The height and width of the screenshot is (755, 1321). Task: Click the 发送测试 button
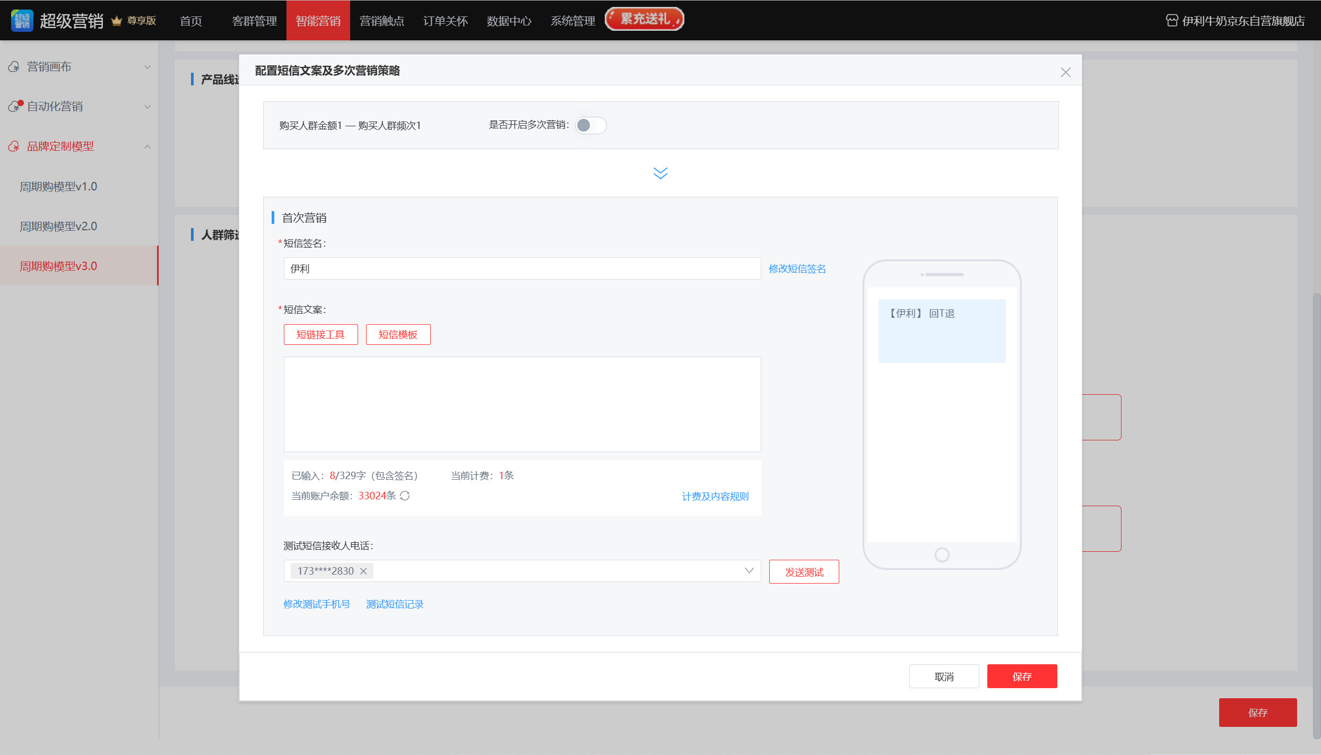pos(804,572)
